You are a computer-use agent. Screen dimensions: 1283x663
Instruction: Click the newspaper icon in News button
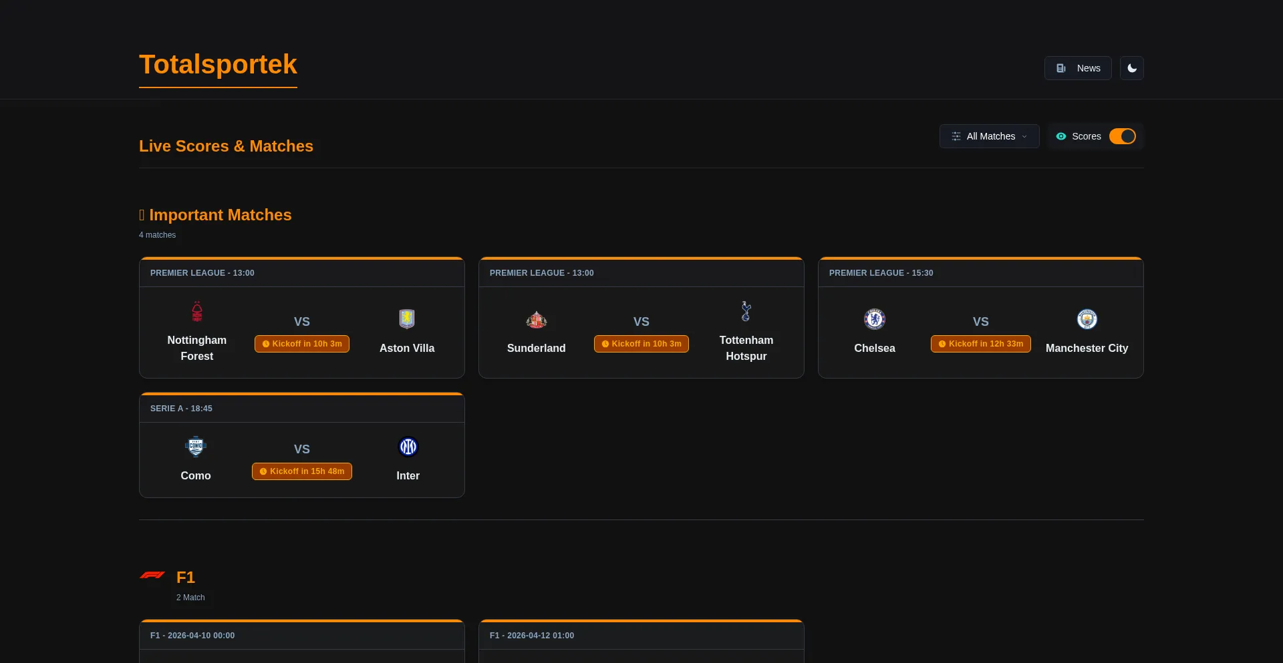click(1061, 68)
